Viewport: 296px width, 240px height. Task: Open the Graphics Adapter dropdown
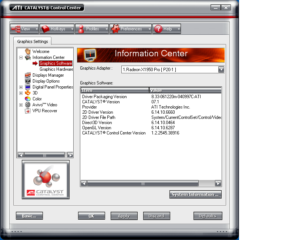(221, 70)
